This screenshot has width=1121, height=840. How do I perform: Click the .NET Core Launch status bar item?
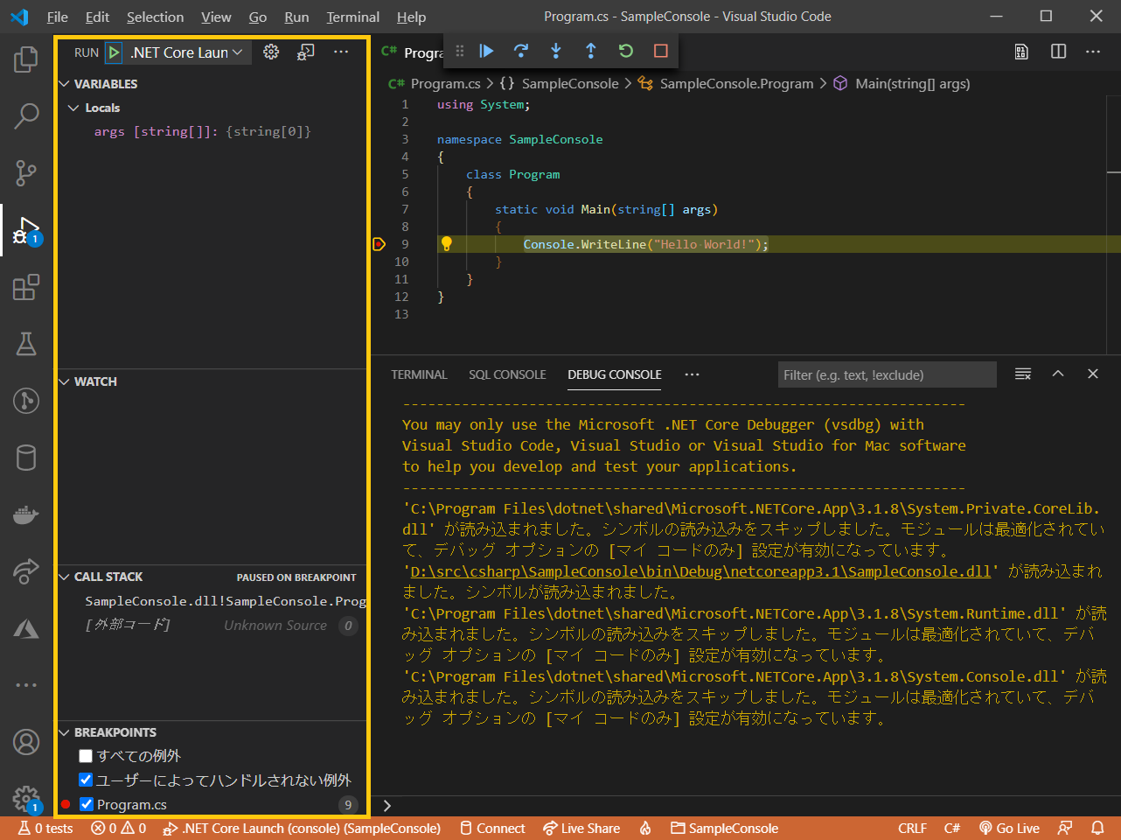[302, 829]
